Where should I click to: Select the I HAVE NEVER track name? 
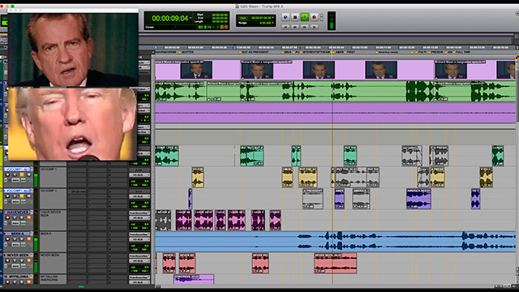[x=16, y=213]
